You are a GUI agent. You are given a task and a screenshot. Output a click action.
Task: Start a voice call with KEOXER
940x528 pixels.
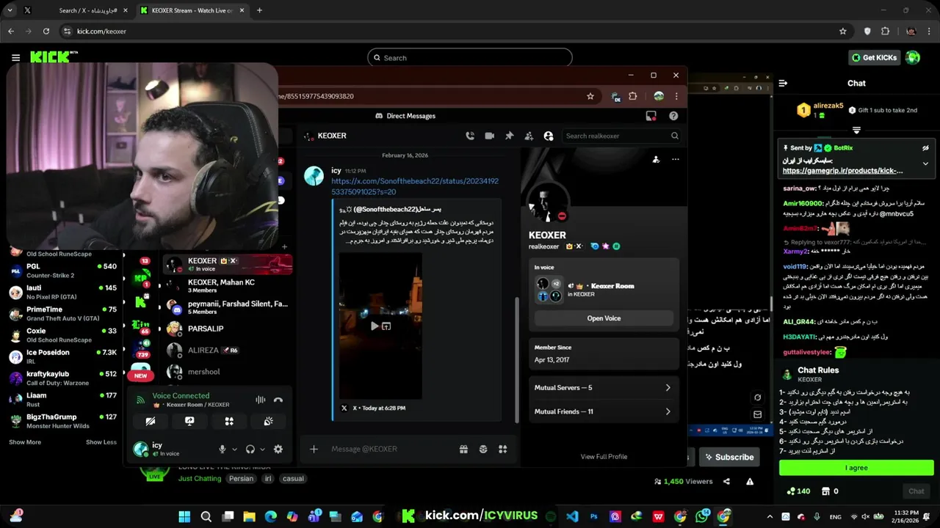pyautogui.click(x=470, y=136)
